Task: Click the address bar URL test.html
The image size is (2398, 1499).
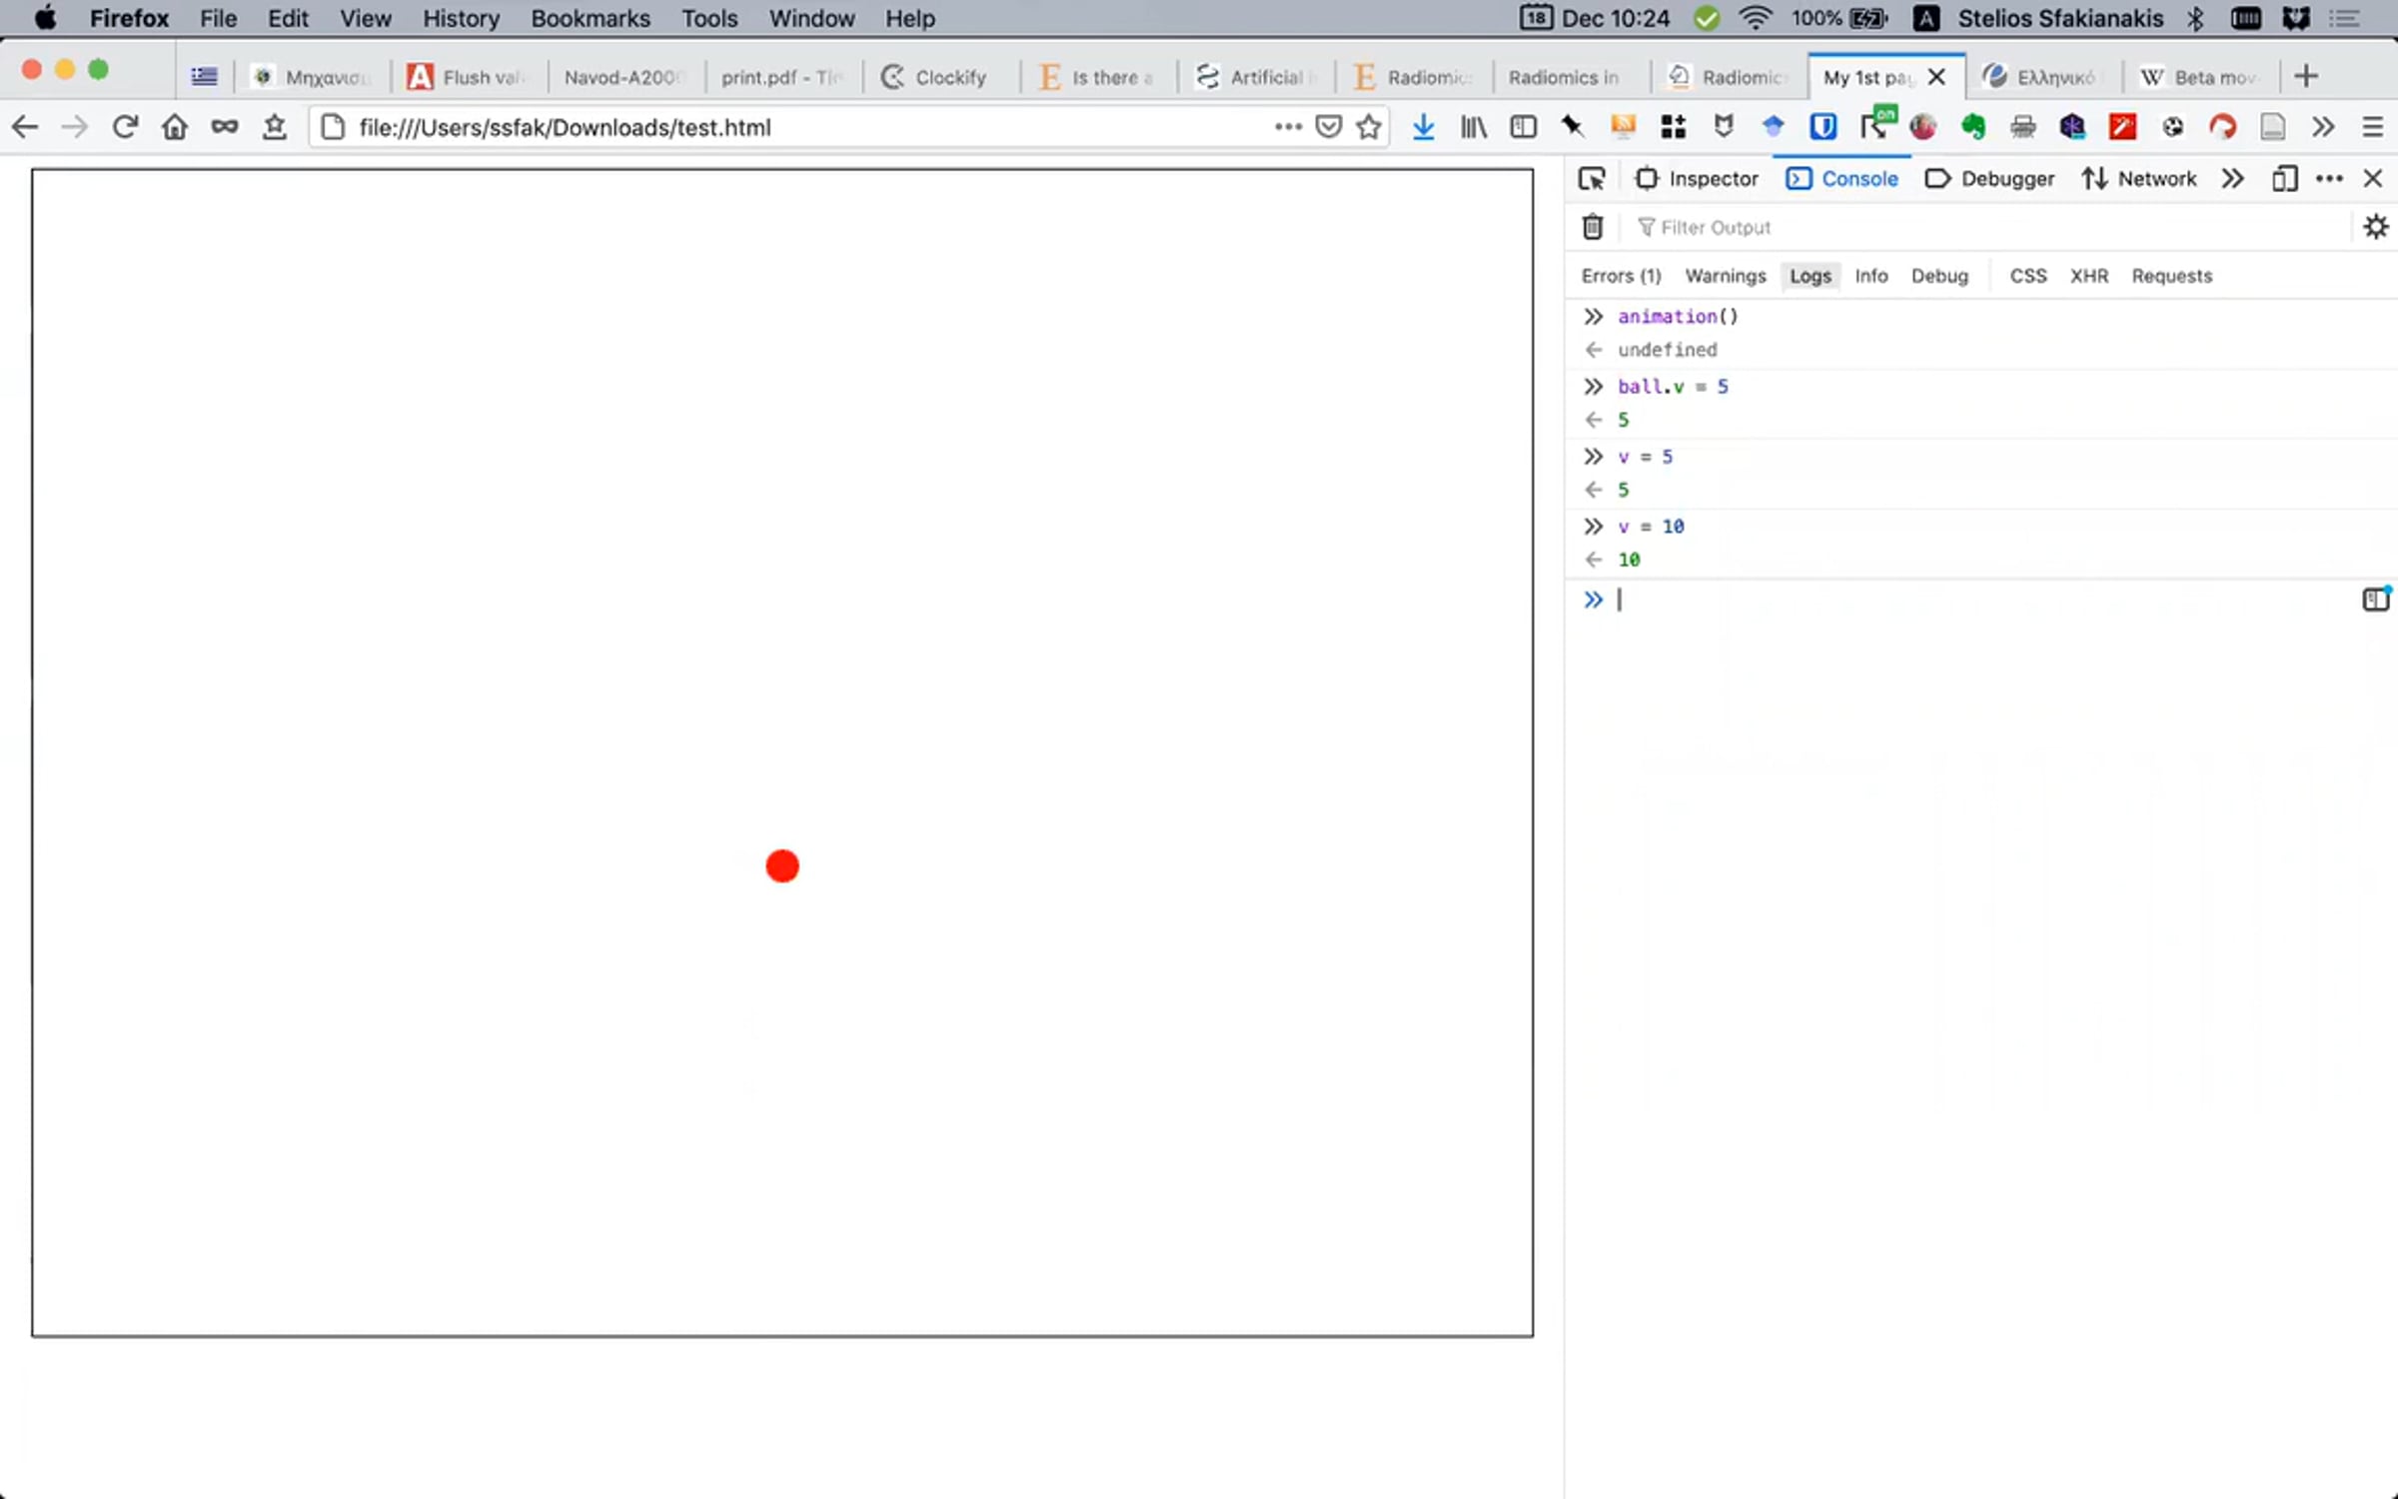Action: [566, 127]
